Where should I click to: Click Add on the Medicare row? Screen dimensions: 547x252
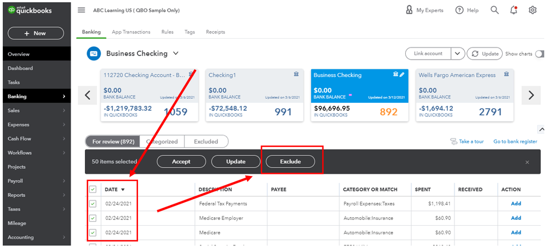pyautogui.click(x=516, y=232)
